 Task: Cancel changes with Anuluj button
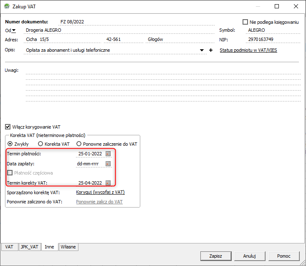(250, 256)
